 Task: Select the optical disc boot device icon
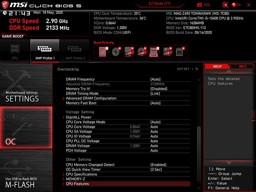[x=116, y=52]
